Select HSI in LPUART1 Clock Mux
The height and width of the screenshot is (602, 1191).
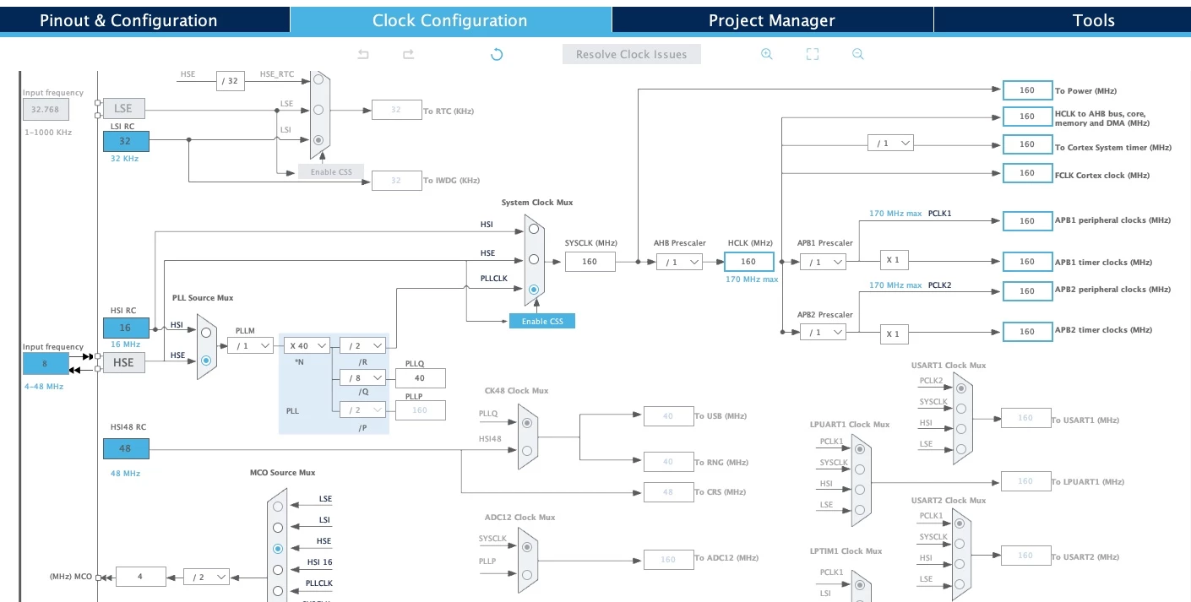pyautogui.click(x=860, y=490)
